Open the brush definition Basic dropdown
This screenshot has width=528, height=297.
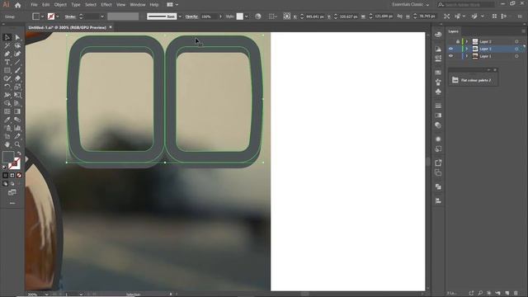pos(180,16)
